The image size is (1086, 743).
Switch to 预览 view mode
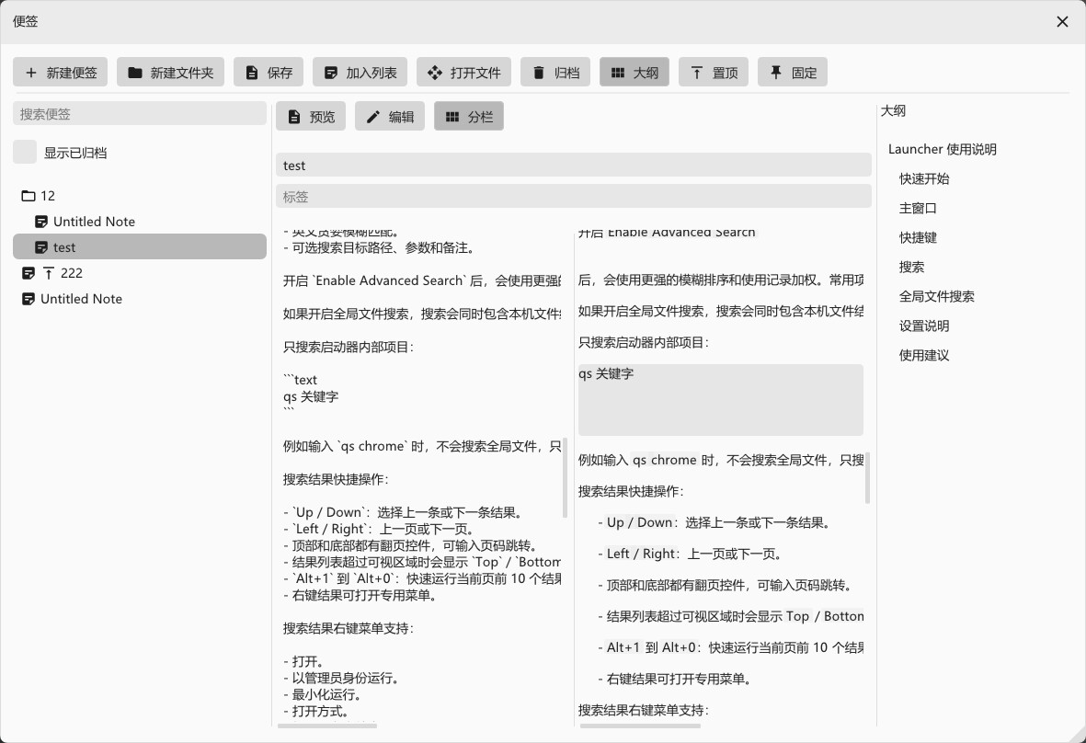pyautogui.click(x=311, y=116)
